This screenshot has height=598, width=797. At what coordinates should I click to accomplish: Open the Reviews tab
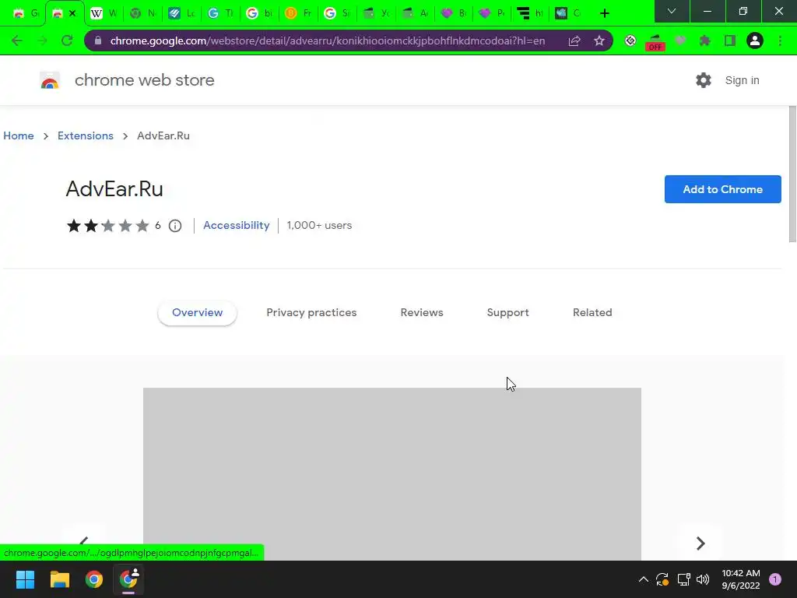(422, 313)
